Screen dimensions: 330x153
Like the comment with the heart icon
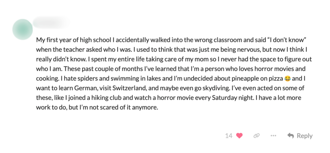(x=239, y=136)
